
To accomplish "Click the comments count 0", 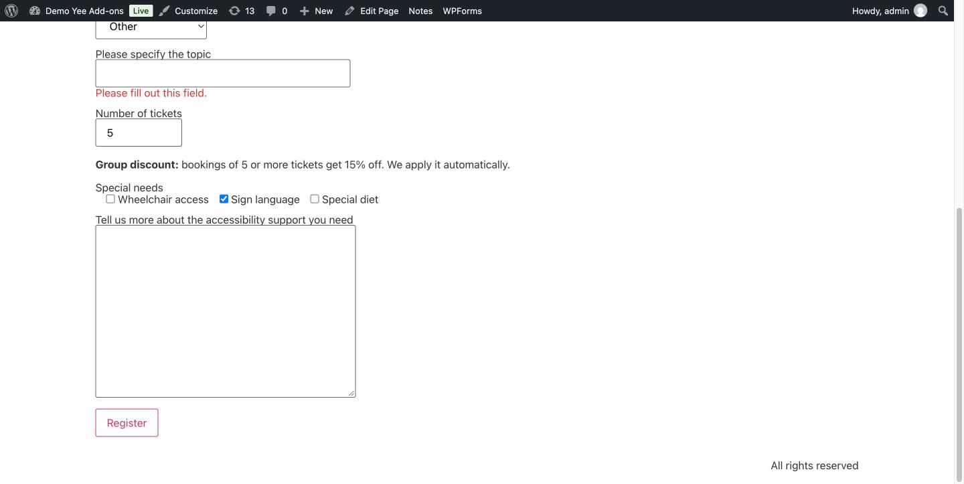I will 285,11.
